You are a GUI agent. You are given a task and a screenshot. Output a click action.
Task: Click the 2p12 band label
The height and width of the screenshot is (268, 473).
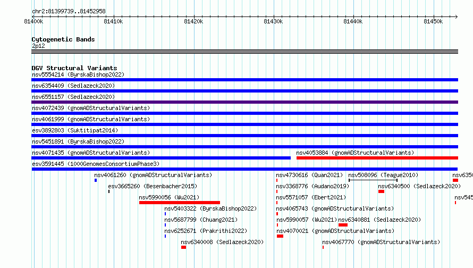pyautogui.click(x=38, y=46)
